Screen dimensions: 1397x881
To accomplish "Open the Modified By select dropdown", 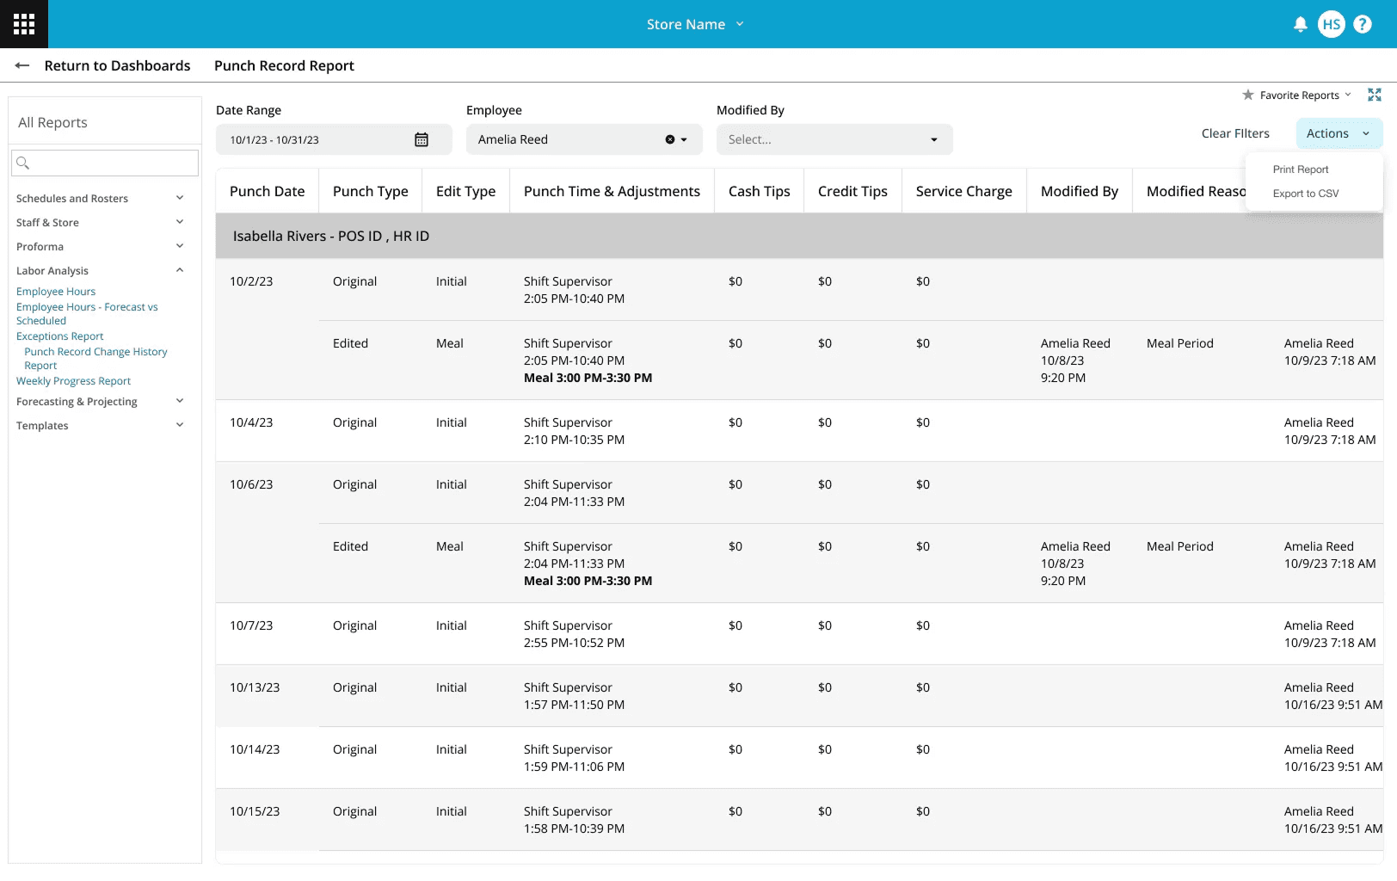I will [x=834, y=139].
